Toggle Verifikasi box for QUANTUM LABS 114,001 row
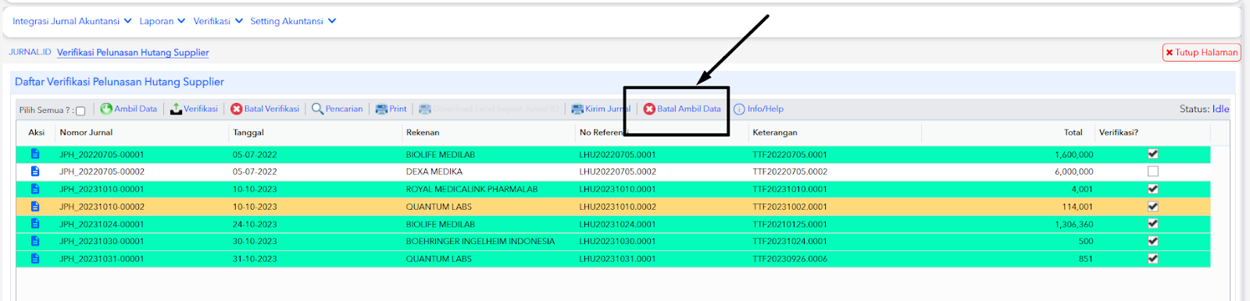Screen dimensions: 1250x301 click(x=1153, y=206)
